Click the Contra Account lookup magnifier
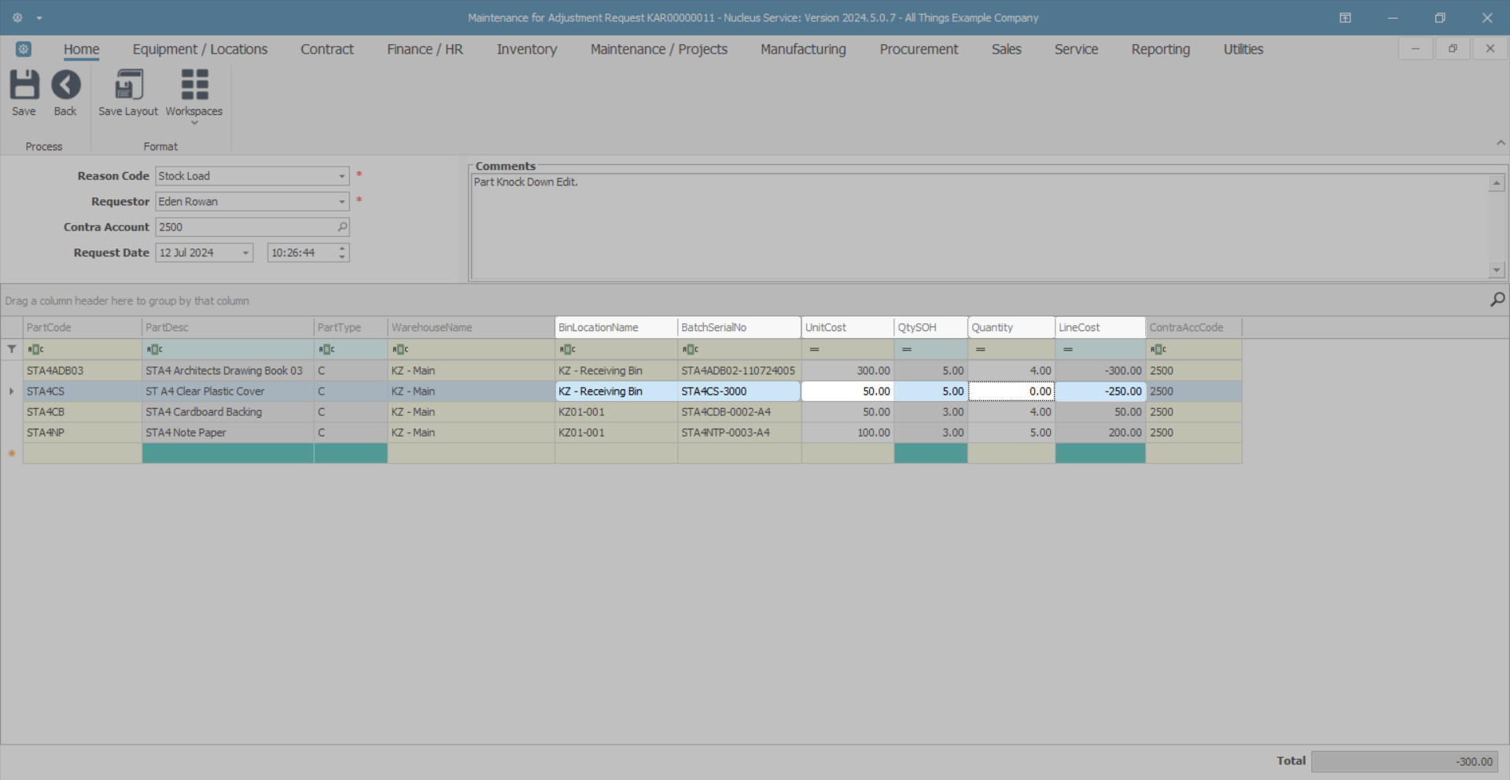Image resolution: width=1510 pixels, height=780 pixels. [342, 226]
